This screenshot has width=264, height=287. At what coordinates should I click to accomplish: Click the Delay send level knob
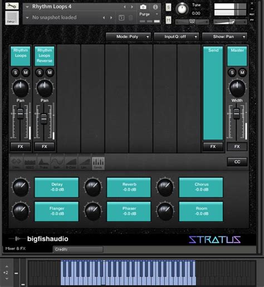click(21, 187)
